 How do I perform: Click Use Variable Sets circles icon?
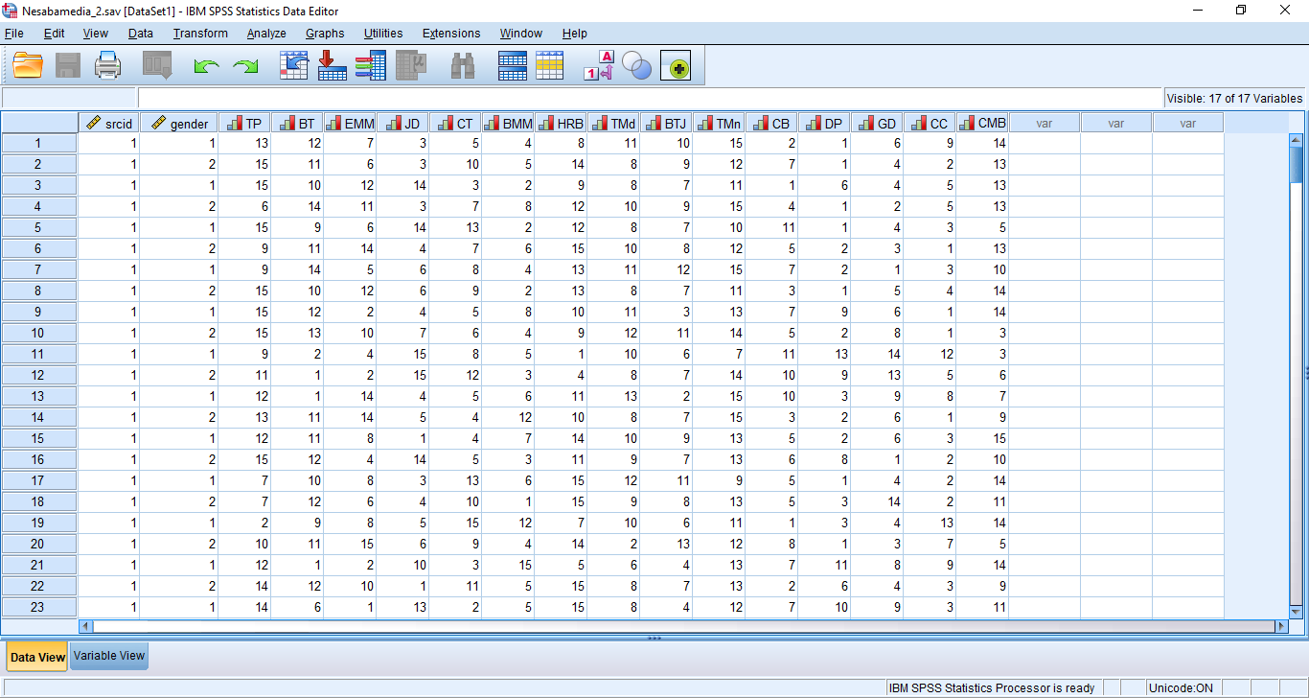(x=636, y=65)
